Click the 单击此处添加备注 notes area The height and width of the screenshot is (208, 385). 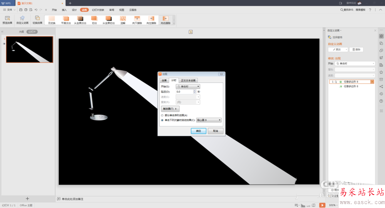click(x=72, y=199)
